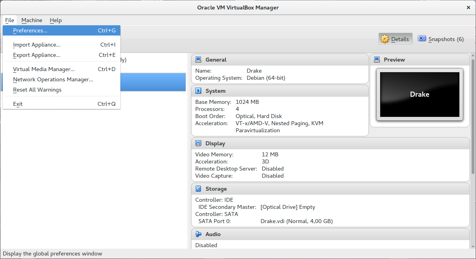The height and width of the screenshot is (259, 476).
Task: Click [Optical Drive] Empty entry
Action: (288, 207)
